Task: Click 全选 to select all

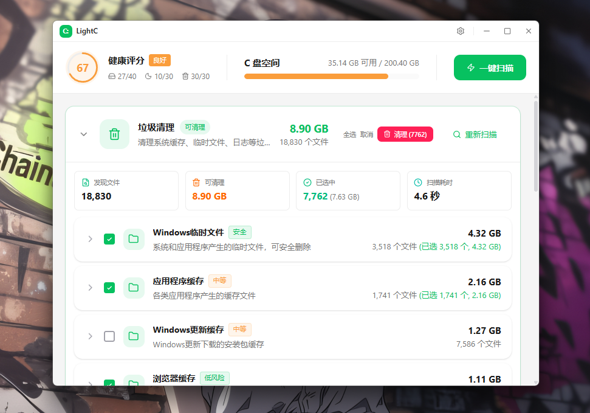Action: [349, 134]
